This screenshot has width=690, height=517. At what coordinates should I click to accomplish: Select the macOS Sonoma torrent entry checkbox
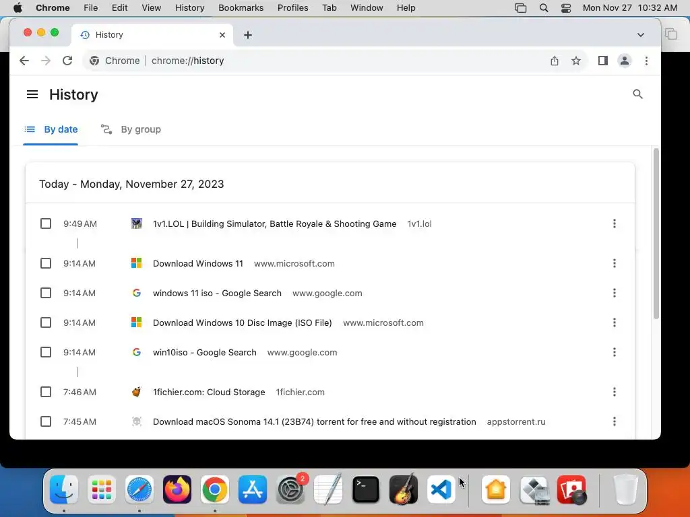pos(46,421)
